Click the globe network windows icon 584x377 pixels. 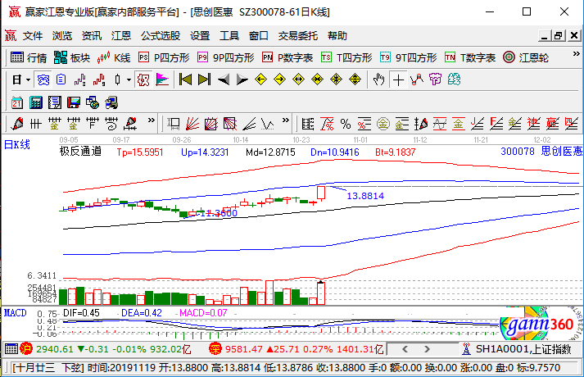pyautogui.click(x=93, y=102)
